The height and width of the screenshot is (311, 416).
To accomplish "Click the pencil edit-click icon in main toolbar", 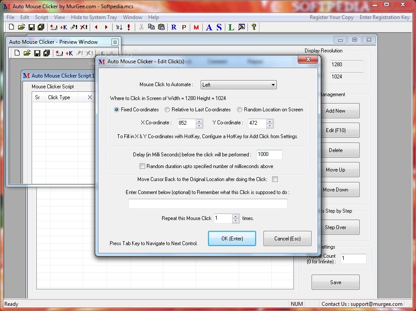I will click(x=74, y=27).
